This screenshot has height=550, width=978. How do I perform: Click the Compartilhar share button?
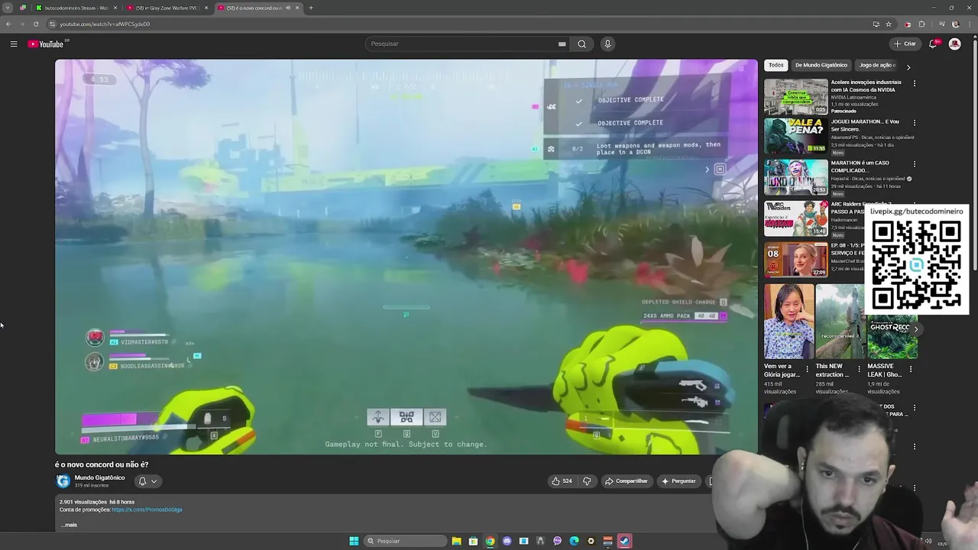click(626, 481)
